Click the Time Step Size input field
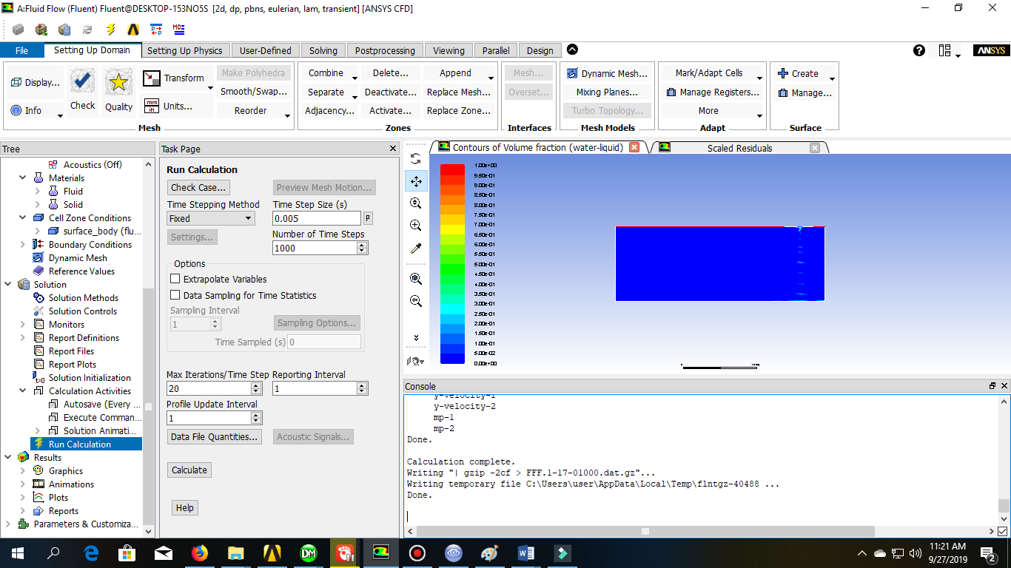Screen dimensions: 1011x568 click(x=316, y=218)
